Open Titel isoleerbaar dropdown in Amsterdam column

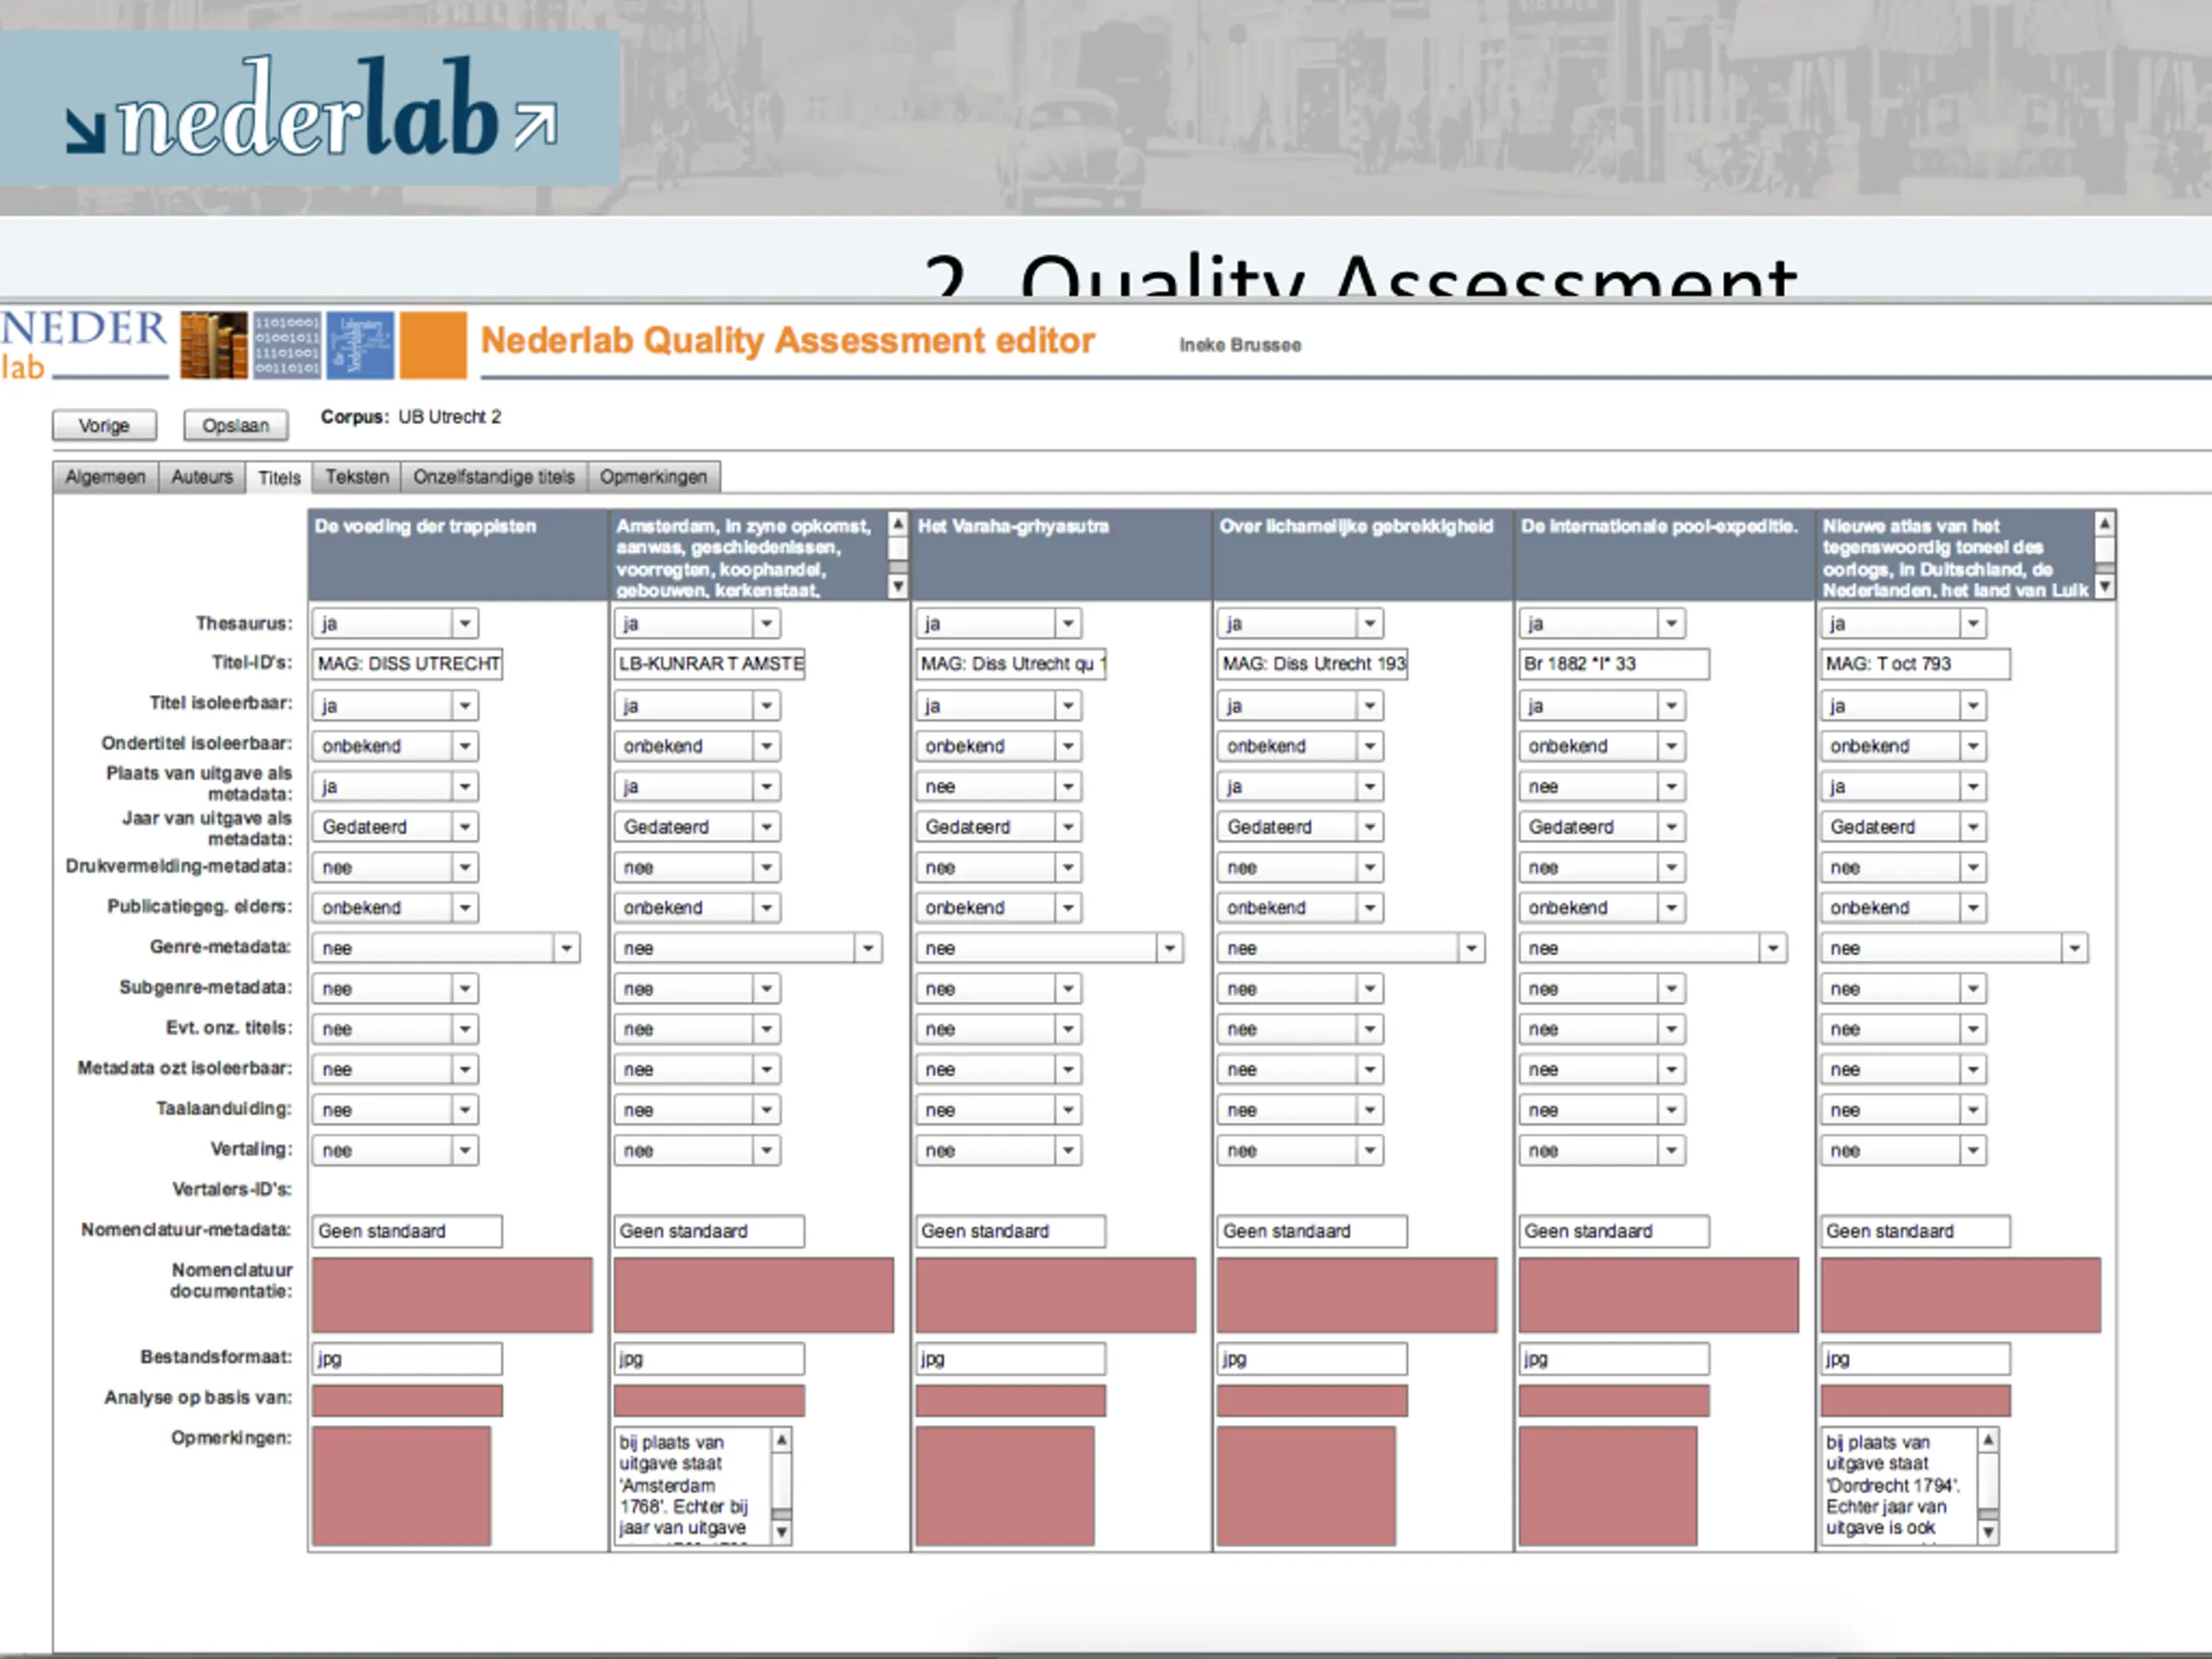click(x=697, y=706)
